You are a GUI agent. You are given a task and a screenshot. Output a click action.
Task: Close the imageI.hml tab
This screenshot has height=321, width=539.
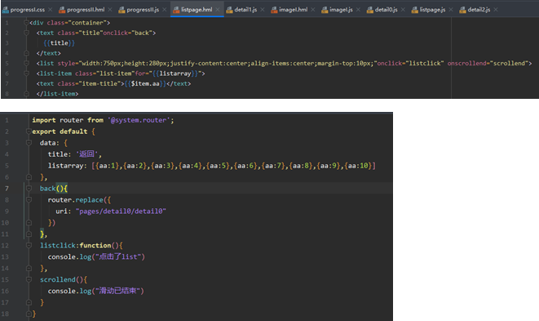[313, 10]
